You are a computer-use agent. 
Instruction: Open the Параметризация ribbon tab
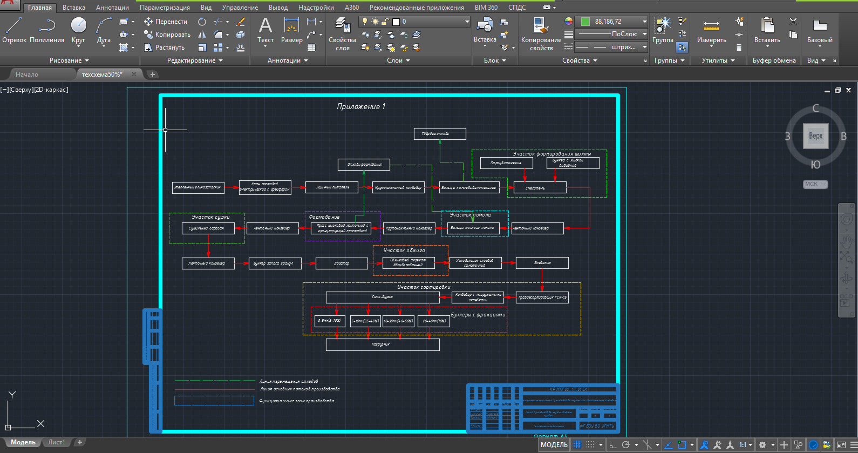pos(165,8)
